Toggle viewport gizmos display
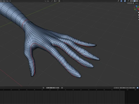The height and width of the screenshot is (104, 139). (121, 1)
